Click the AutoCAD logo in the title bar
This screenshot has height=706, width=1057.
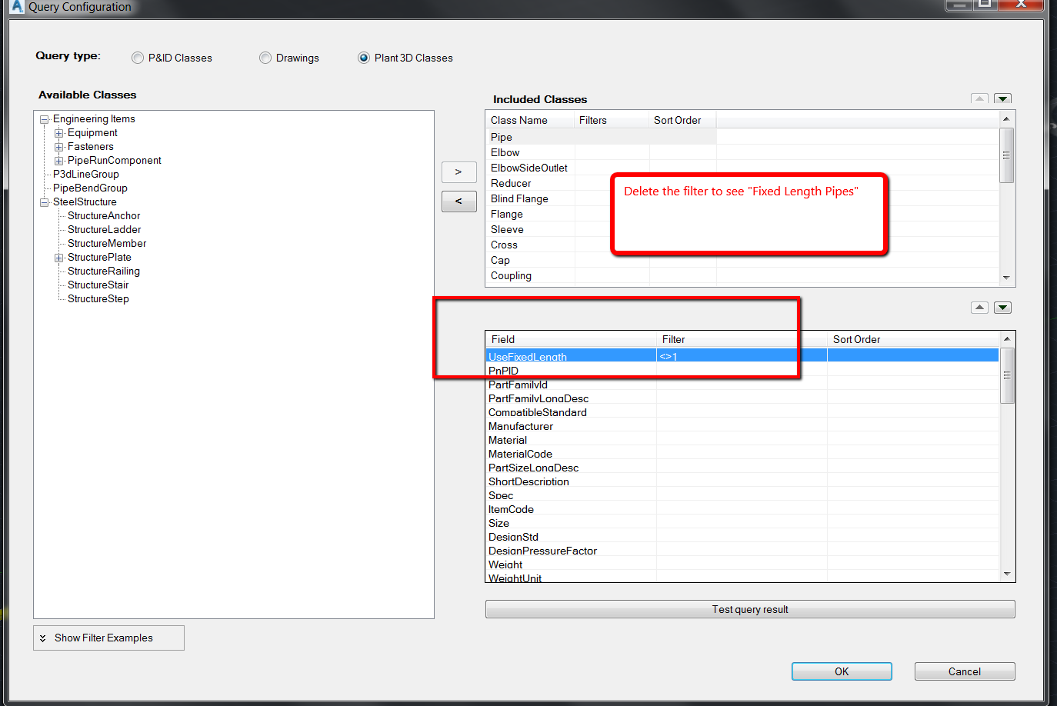click(x=16, y=6)
